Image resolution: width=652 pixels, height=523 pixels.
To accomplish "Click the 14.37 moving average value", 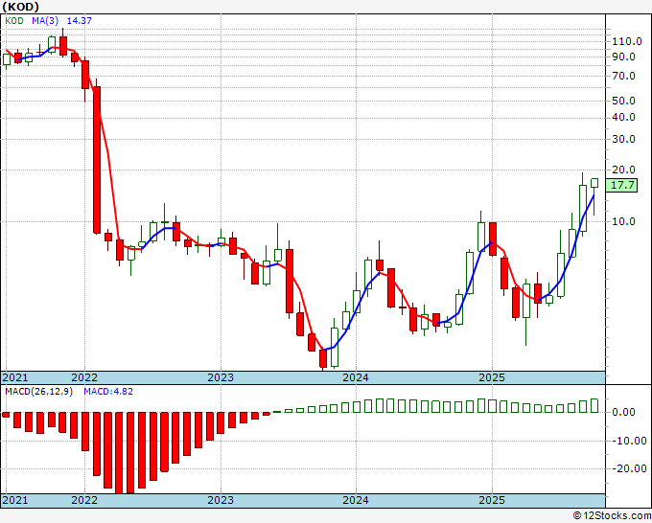I will 79,21.
